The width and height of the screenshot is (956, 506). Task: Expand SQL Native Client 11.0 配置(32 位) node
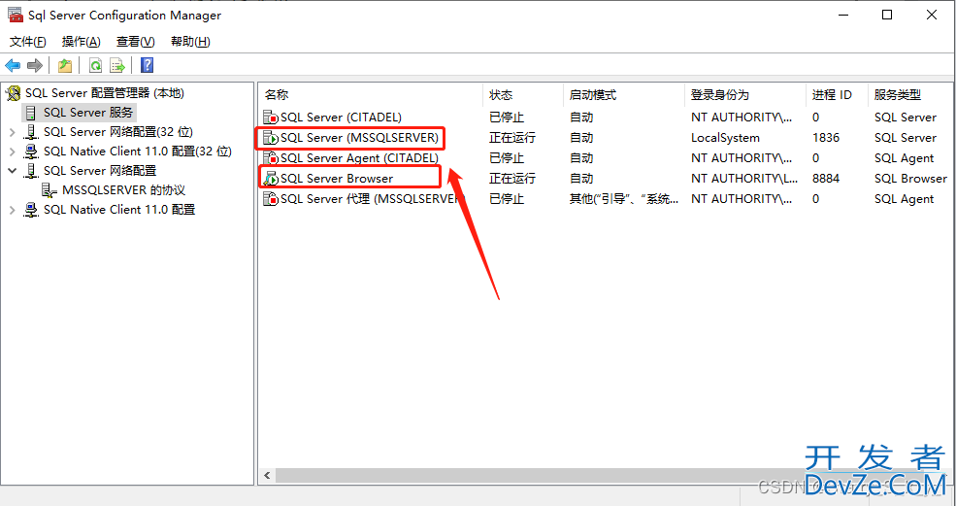(x=12, y=152)
